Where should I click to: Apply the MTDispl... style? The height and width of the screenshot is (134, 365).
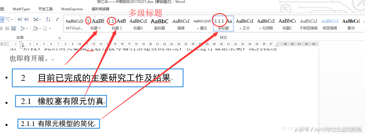coord(74,24)
